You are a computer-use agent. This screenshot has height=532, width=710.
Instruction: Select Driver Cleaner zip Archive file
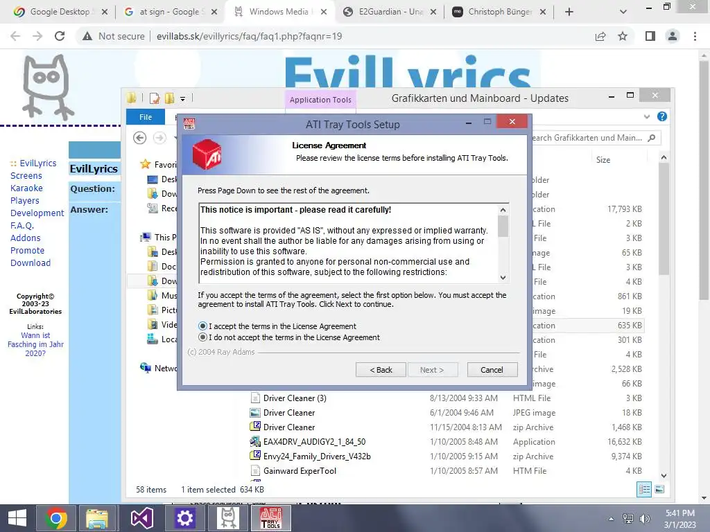(x=289, y=427)
